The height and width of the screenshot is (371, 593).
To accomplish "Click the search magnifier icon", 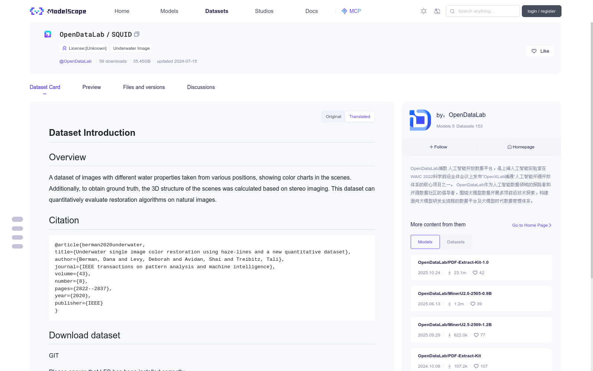I will click(x=452, y=11).
